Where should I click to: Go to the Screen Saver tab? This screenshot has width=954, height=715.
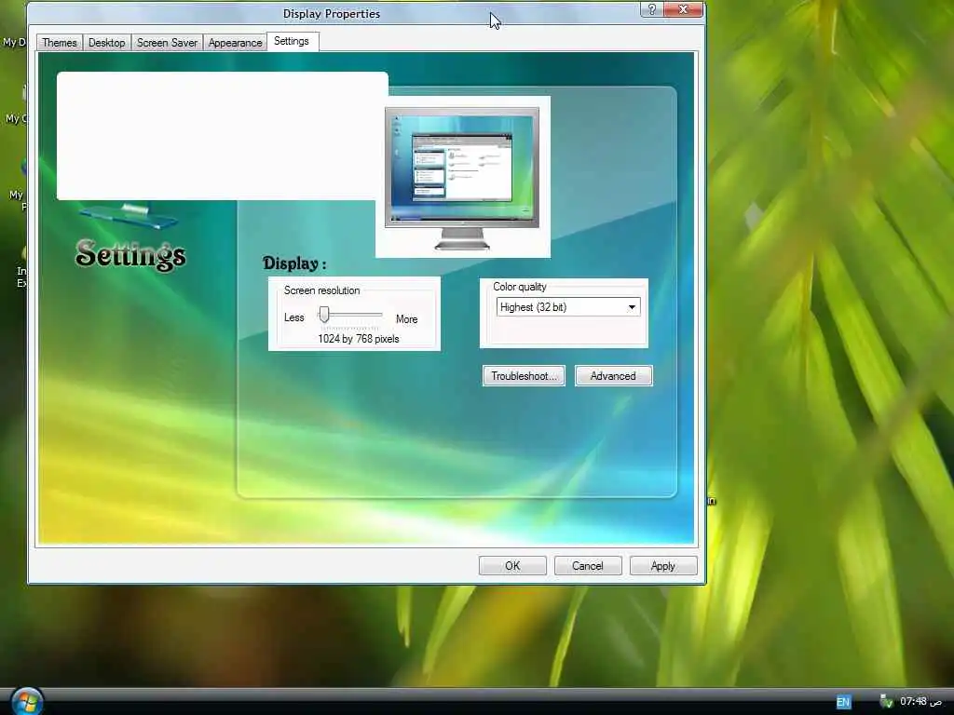[x=167, y=43]
